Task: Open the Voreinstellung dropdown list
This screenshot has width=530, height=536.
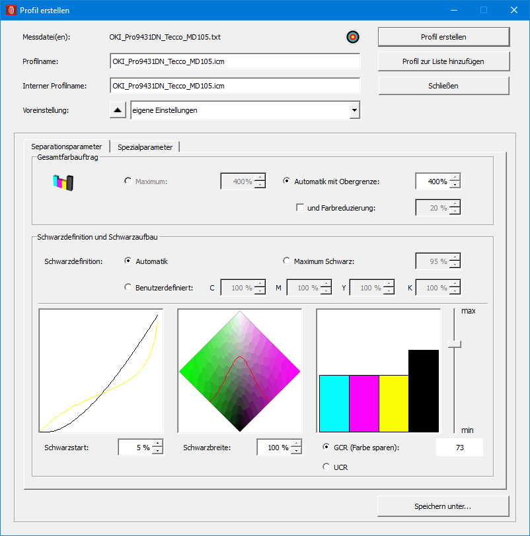Action: click(354, 110)
